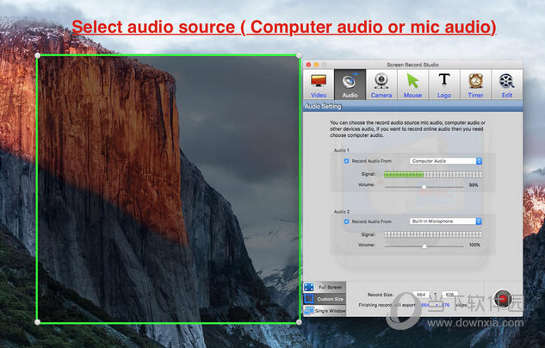The image size is (545, 348).
Task: Choose Full Screen capture mode
Action: pyautogui.click(x=325, y=287)
